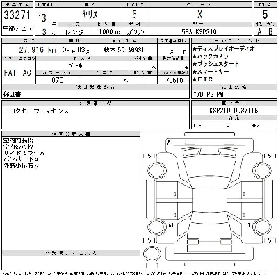
Task: Select the 外装小傷有り note
Action: tap(21, 165)
